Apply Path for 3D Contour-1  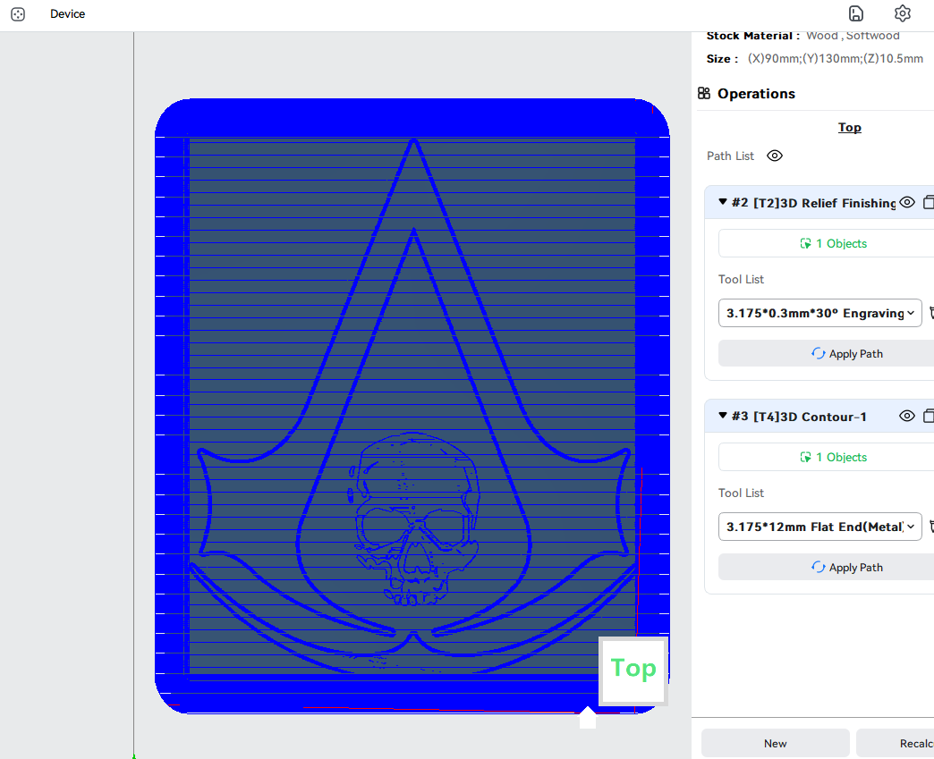pyautogui.click(x=846, y=568)
